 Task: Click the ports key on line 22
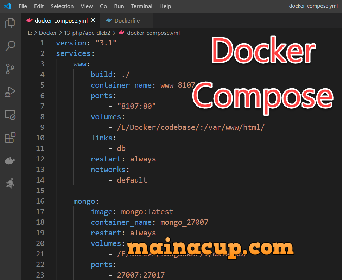point(102,265)
